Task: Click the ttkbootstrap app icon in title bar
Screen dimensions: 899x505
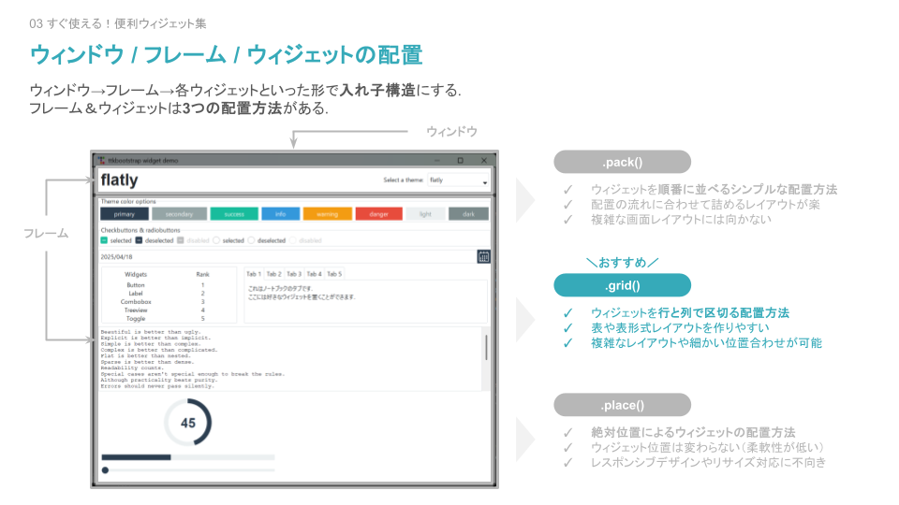Action: pyautogui.click(x=101, y=161)
